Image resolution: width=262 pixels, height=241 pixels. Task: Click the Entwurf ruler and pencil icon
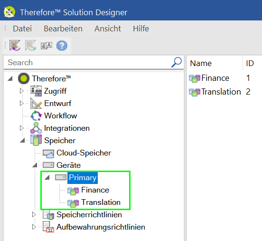(x=36, y=103)
